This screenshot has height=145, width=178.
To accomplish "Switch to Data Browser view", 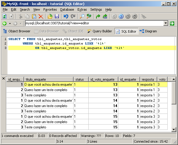I will coord(47,31).
